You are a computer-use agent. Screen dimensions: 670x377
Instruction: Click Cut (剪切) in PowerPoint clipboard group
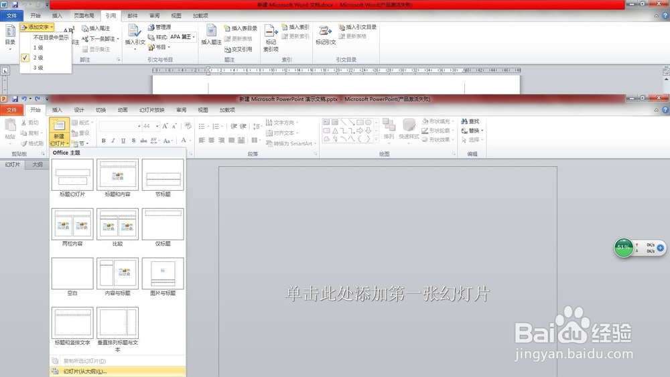coord(30,123)
